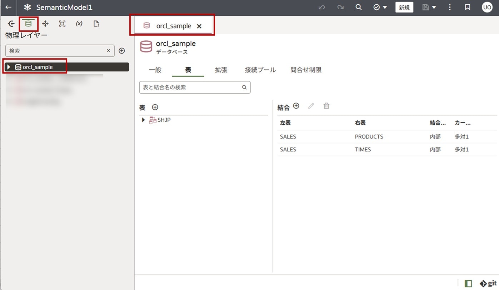Expand the SHJP schema node
This screenshot has width=499, height=290.
(143, 120)
